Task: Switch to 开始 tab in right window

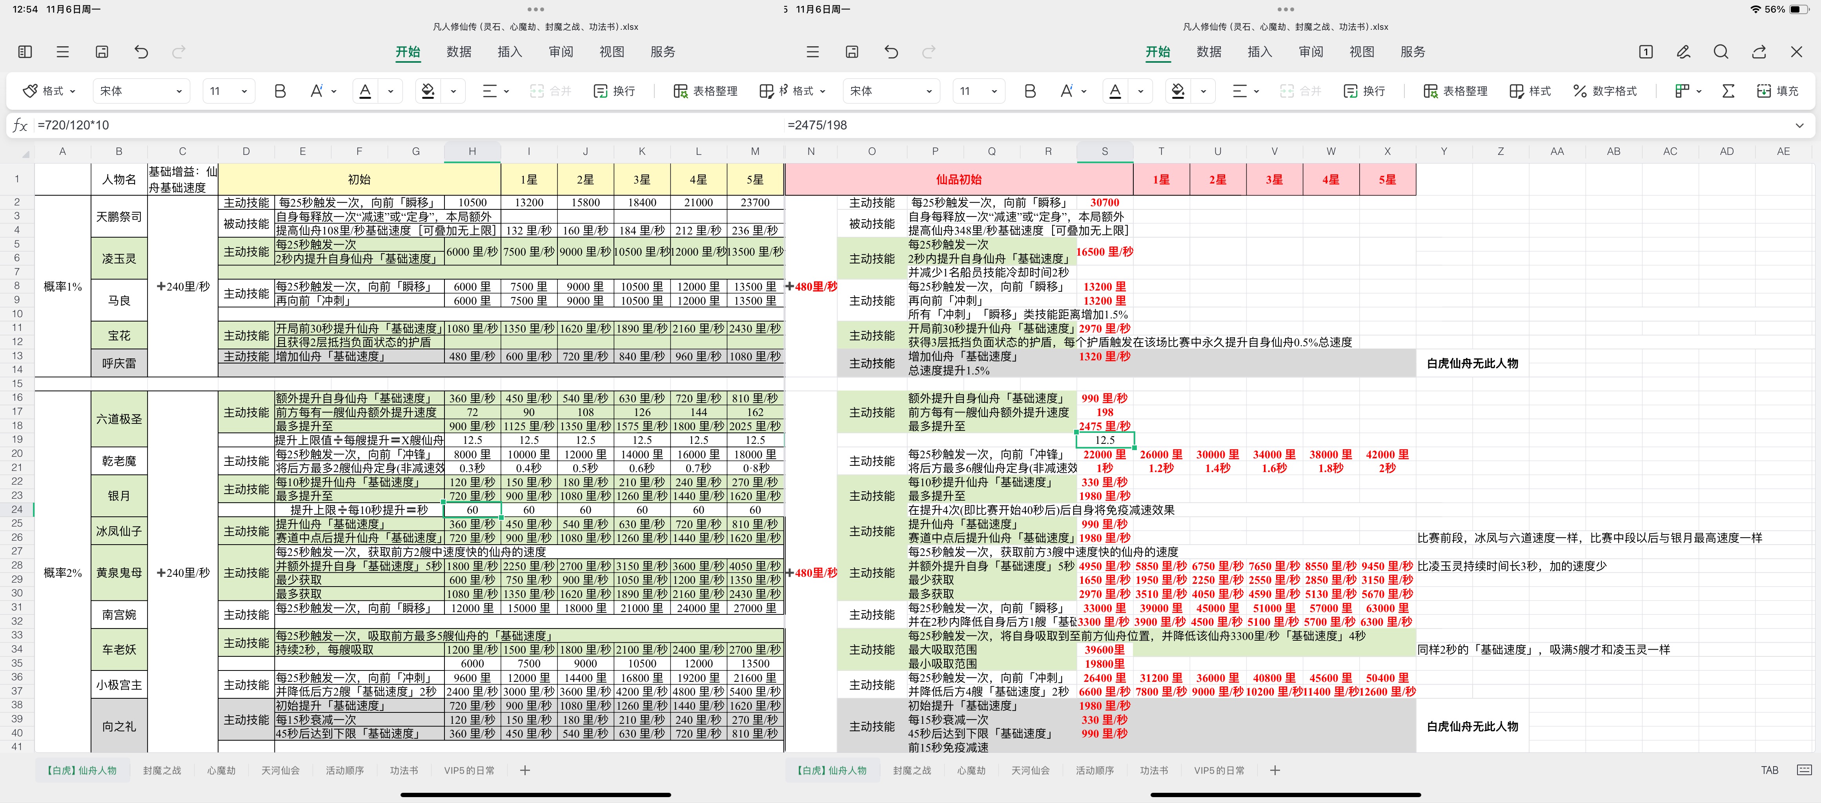Action: pyautogui.click(x=1158, y=51)
